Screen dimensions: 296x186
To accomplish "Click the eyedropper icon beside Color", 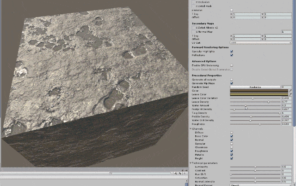I will coord(290,90).
